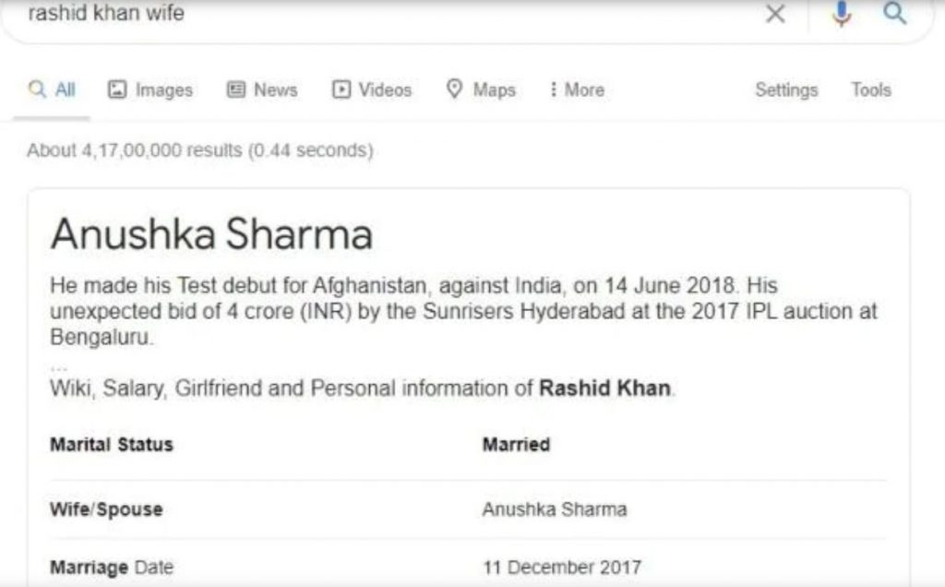The width and height of the screenshot is (945, 587).
Task: Switch to Images results
Action: click(x=150, y=90)
